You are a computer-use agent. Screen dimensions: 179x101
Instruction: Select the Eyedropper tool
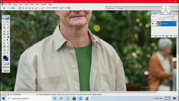[x=8, y=50]
